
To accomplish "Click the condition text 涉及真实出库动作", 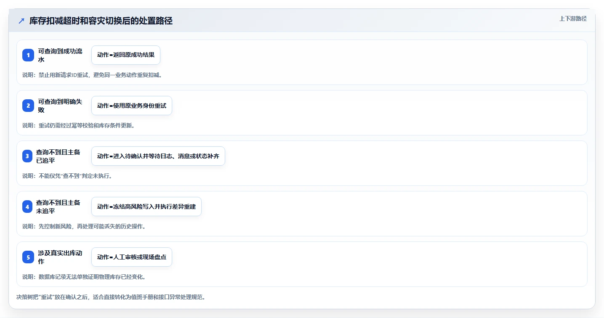I will pyautogui.click(x=60, y=257).
